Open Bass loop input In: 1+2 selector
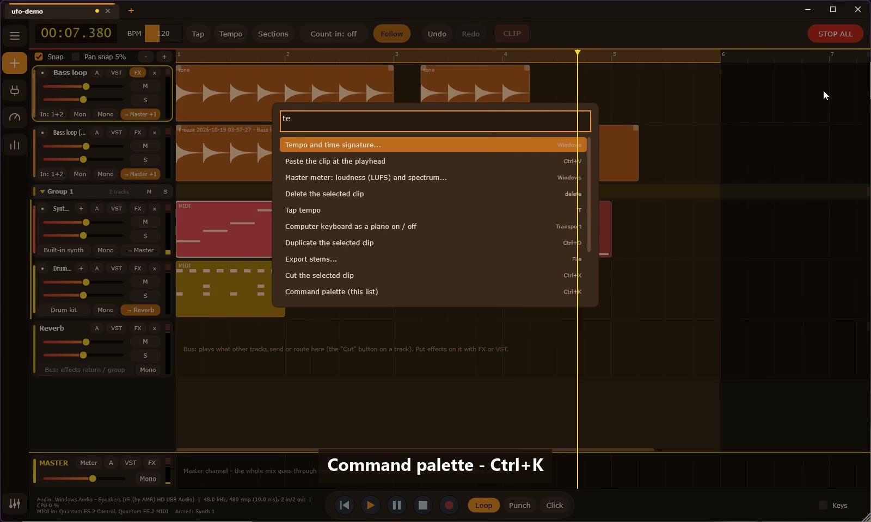Screen dimensions: 871x522 coord(52,114)
